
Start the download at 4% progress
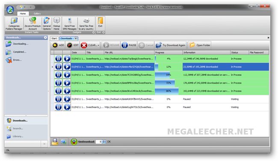pyautogui.click(x=67, y=59)
